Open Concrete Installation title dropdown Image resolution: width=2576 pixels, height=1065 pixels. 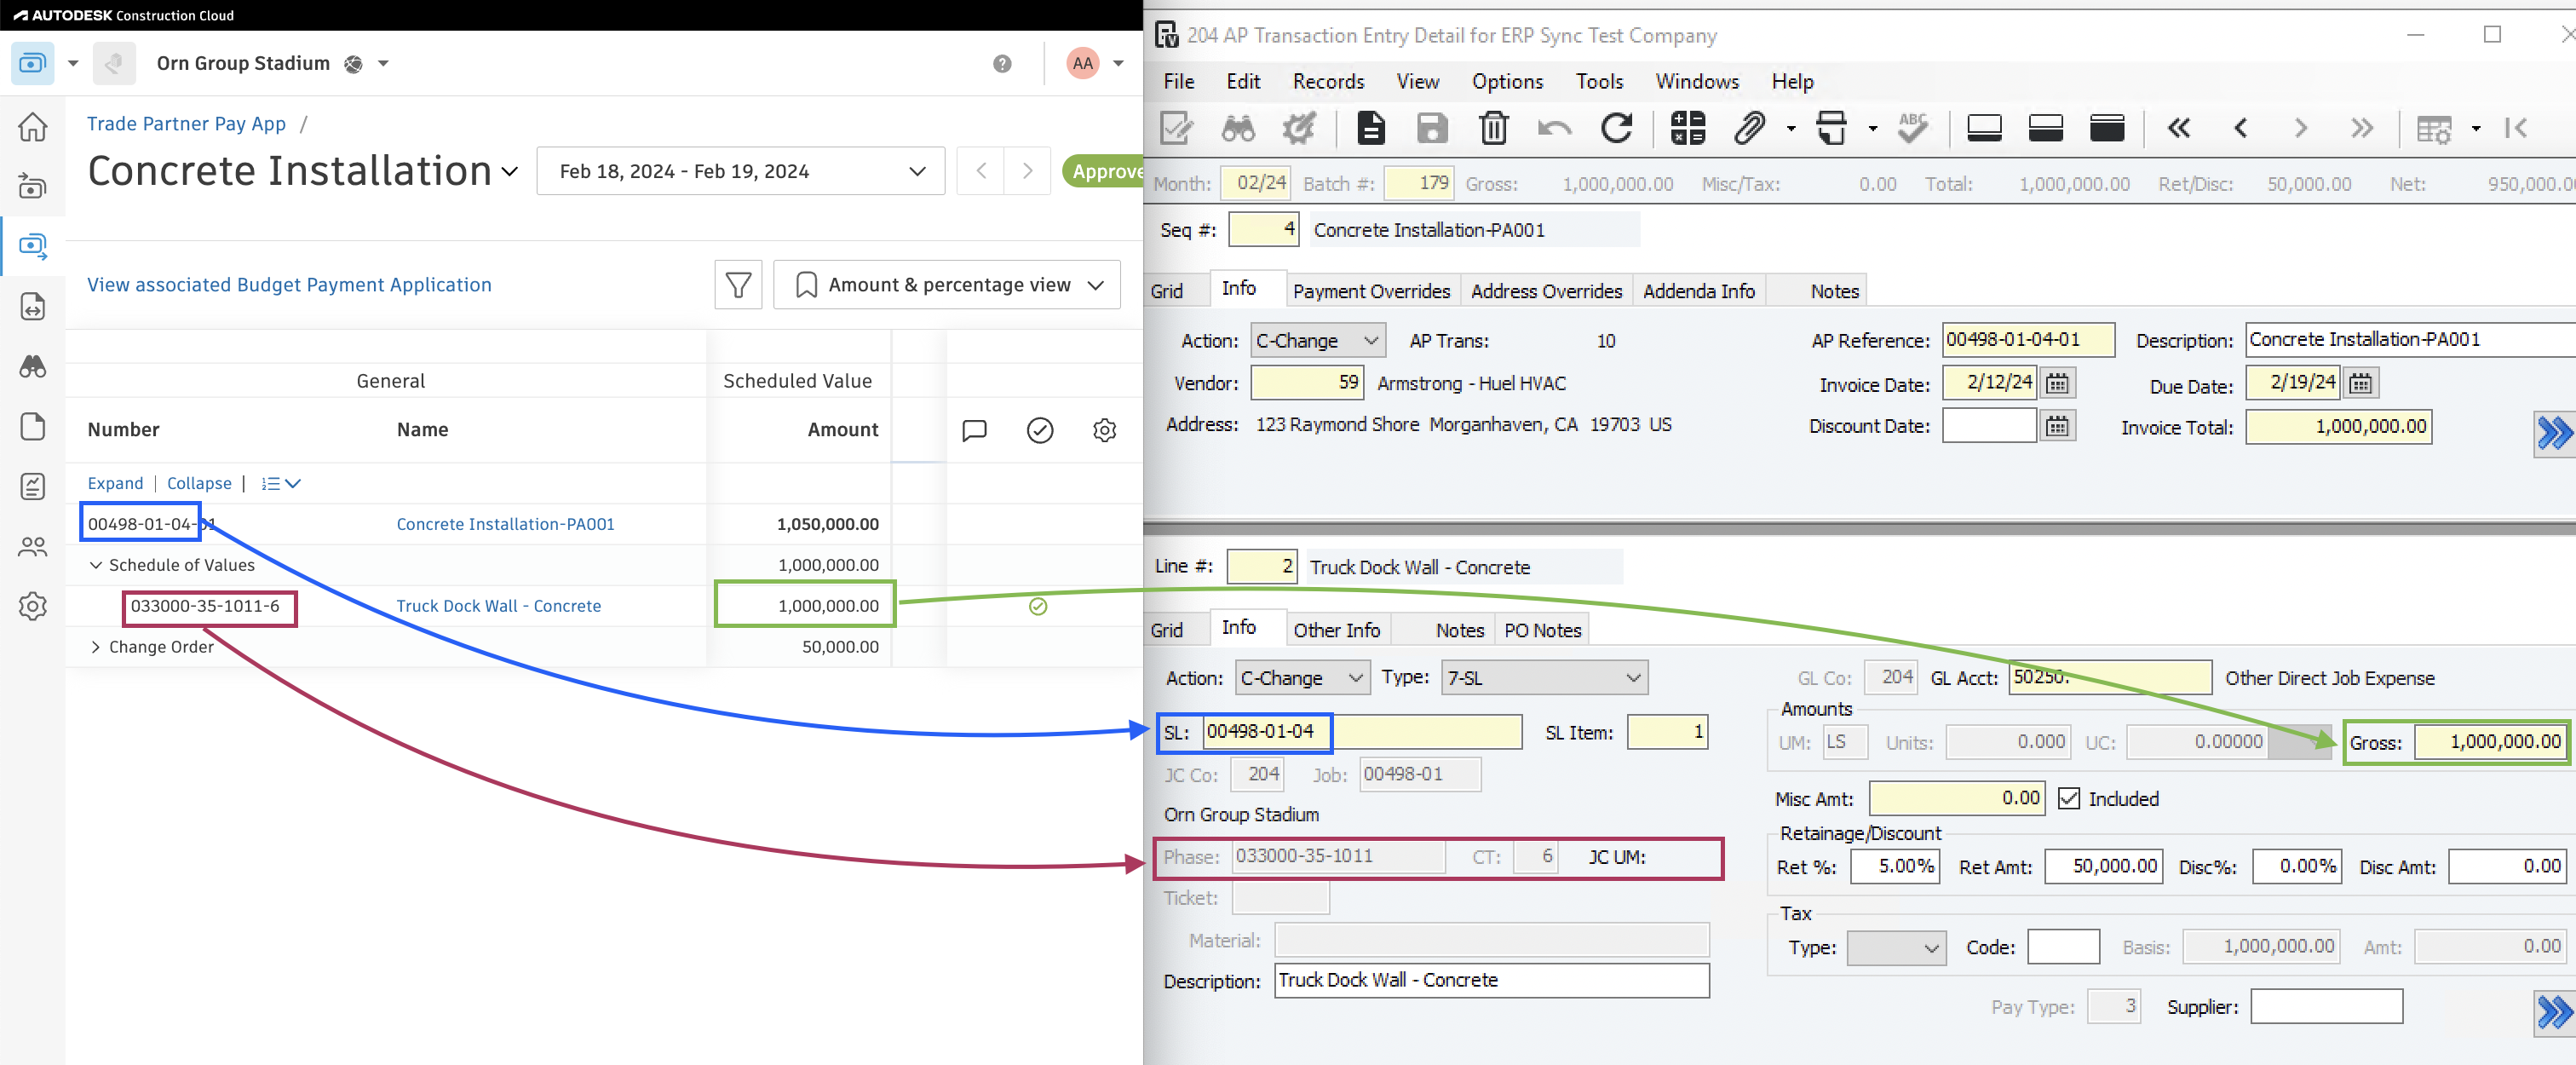click(509, 172)
